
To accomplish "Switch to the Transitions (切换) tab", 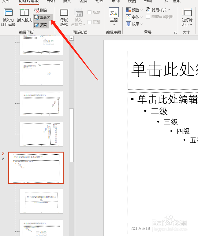I will pyautogui.click(x=83, y=1).
